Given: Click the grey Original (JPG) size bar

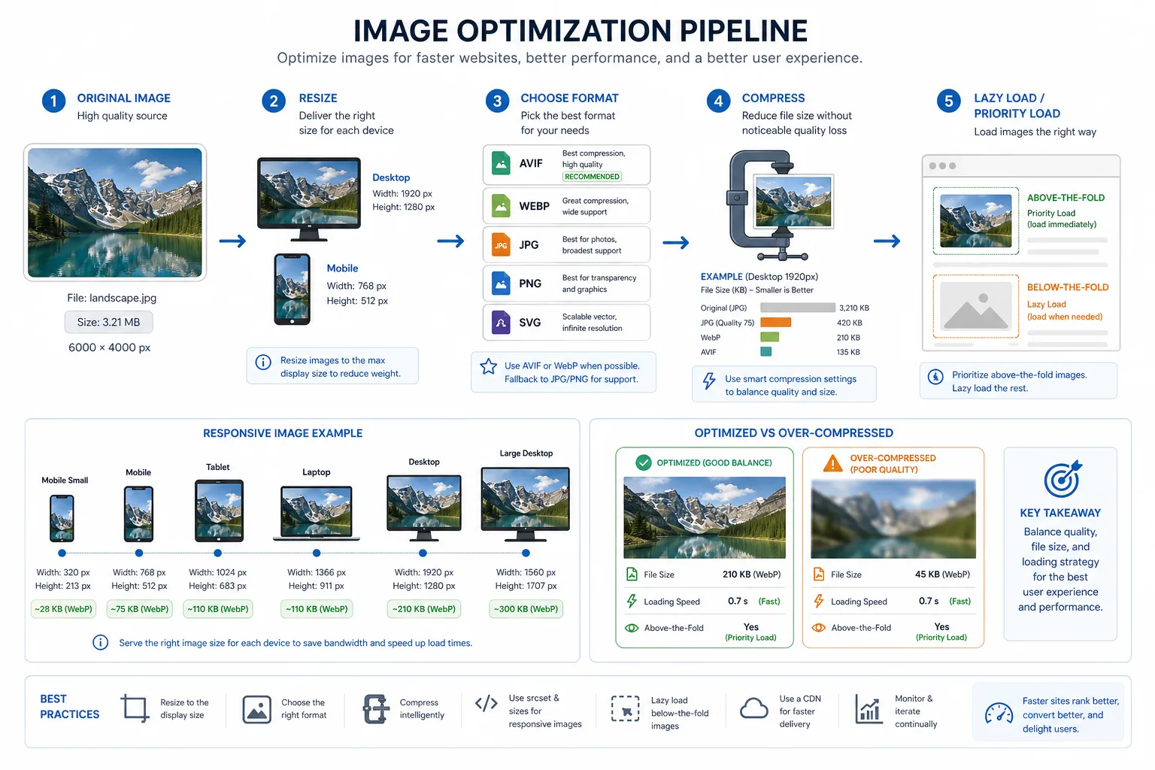Looking at the screenshot, I should click(798, 308).
